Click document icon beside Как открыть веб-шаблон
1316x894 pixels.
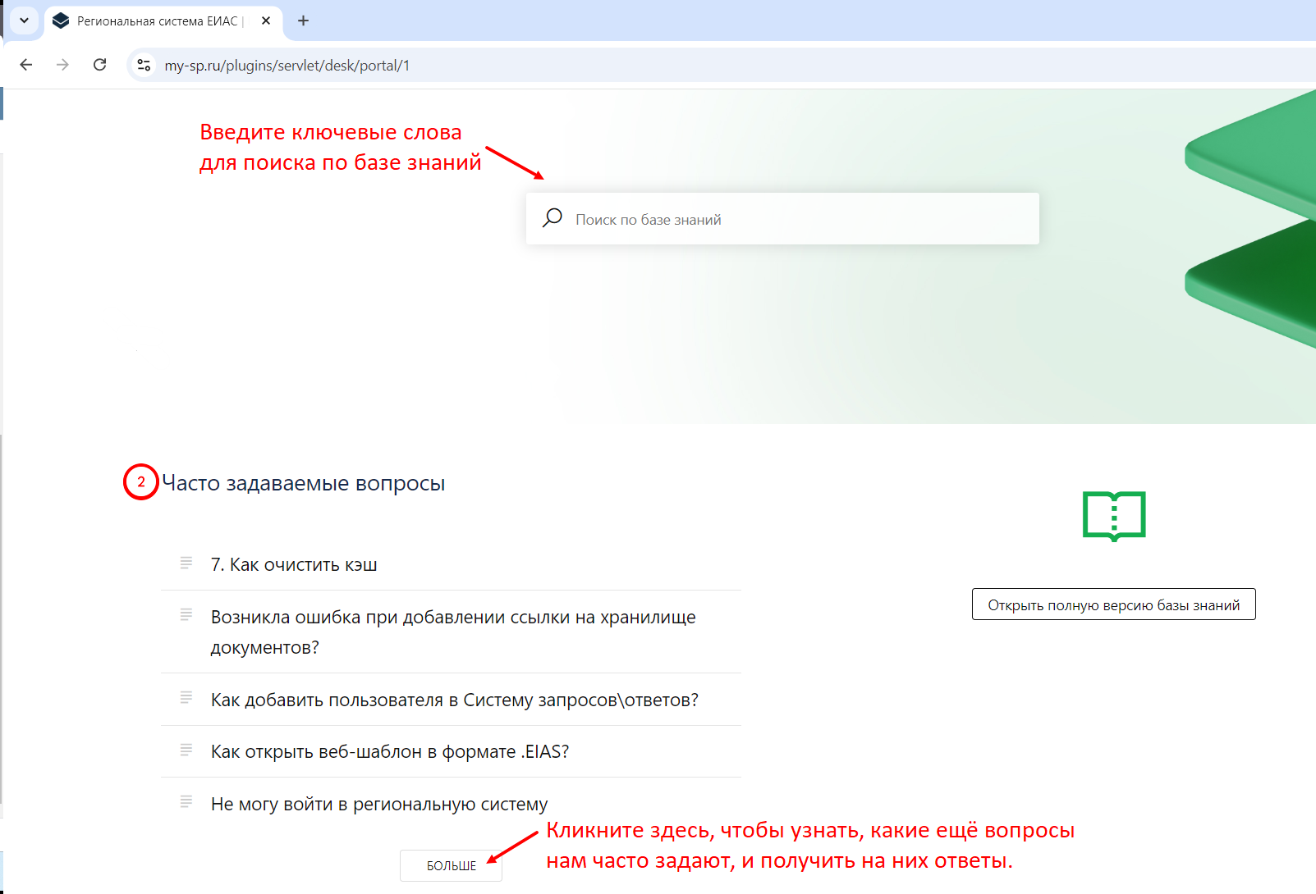(186, 750)
